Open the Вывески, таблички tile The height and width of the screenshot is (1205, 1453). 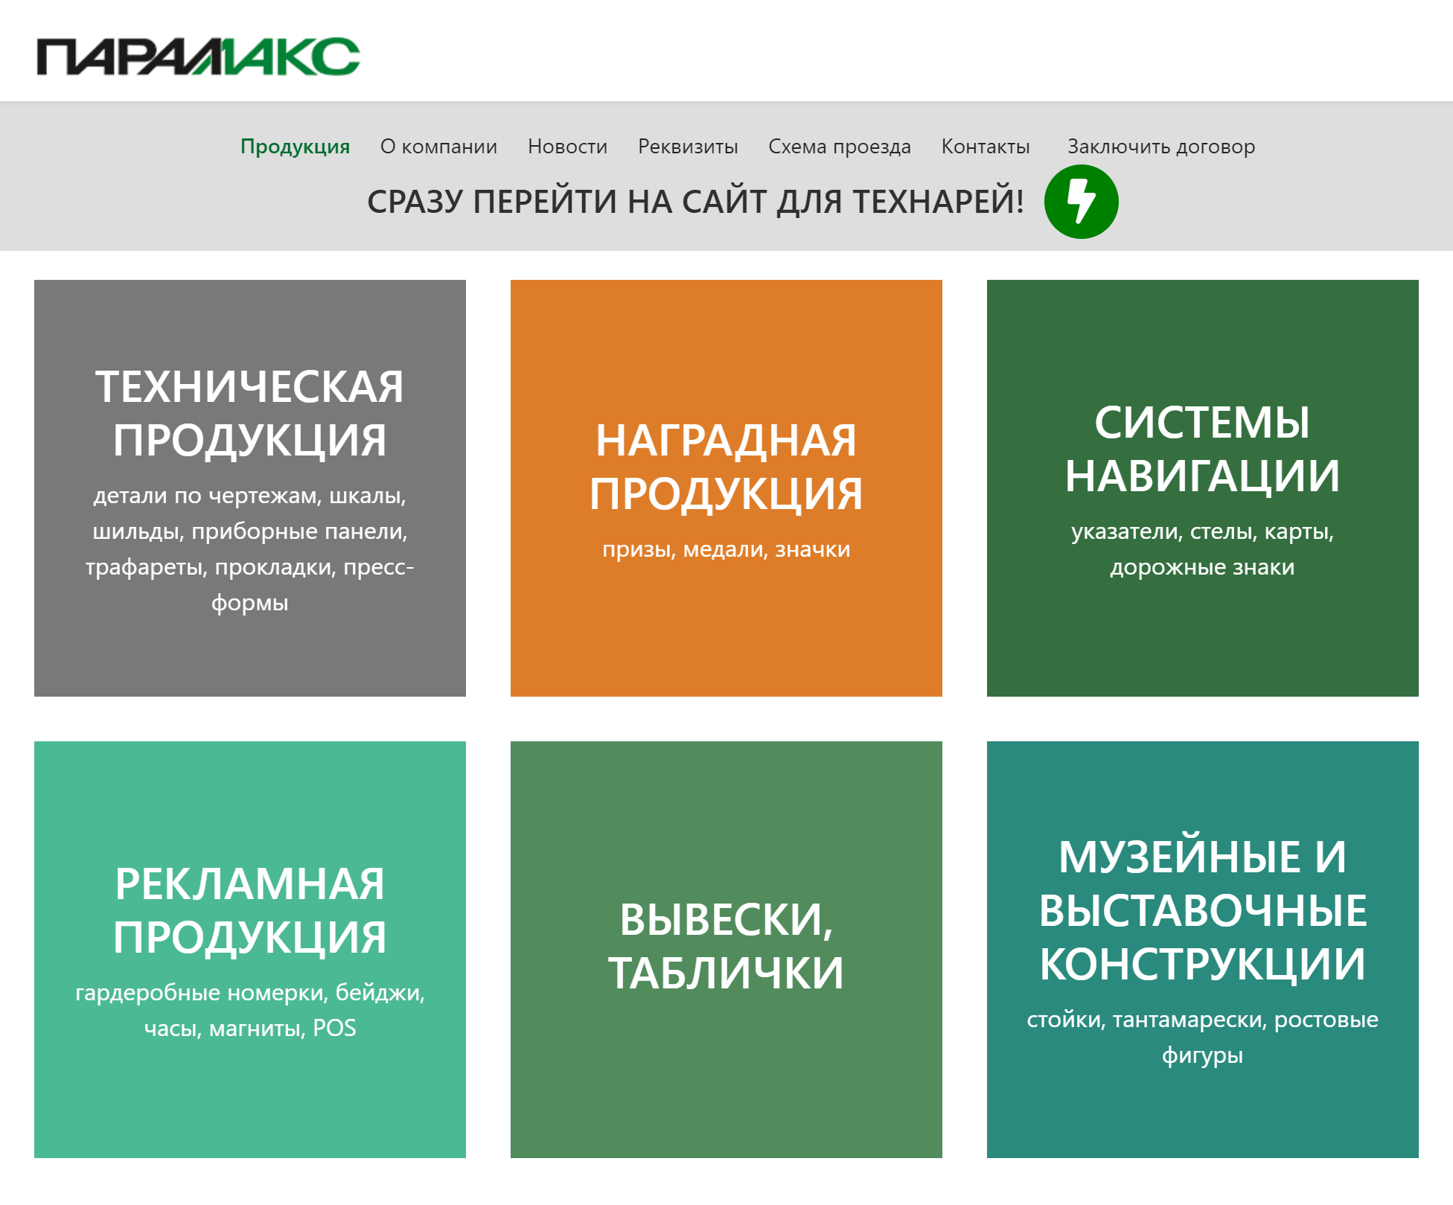726,950
